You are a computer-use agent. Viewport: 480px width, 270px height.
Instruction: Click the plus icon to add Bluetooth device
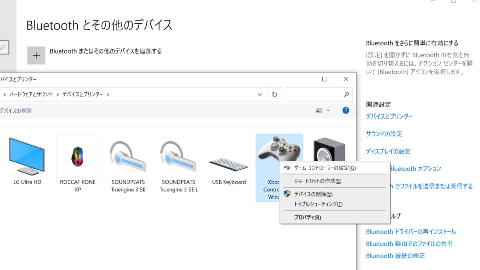pos(36,55)
